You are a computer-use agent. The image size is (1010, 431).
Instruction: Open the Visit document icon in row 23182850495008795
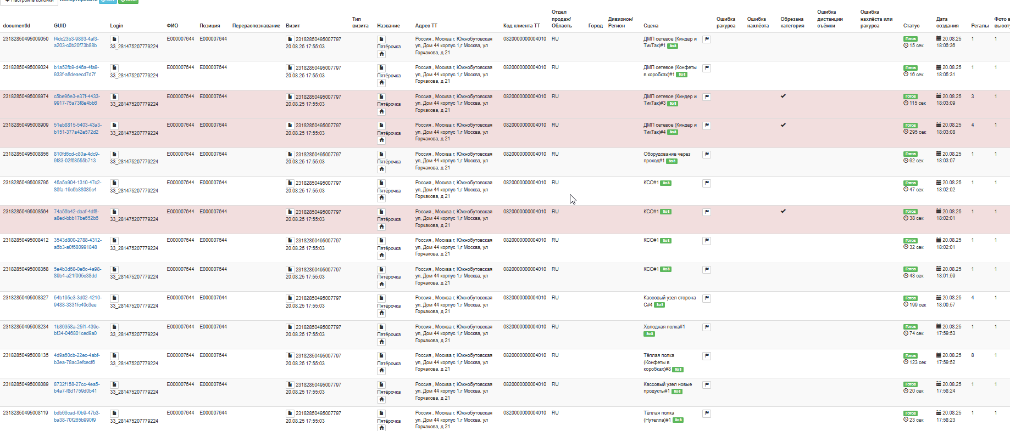click(x=290, y=183)
